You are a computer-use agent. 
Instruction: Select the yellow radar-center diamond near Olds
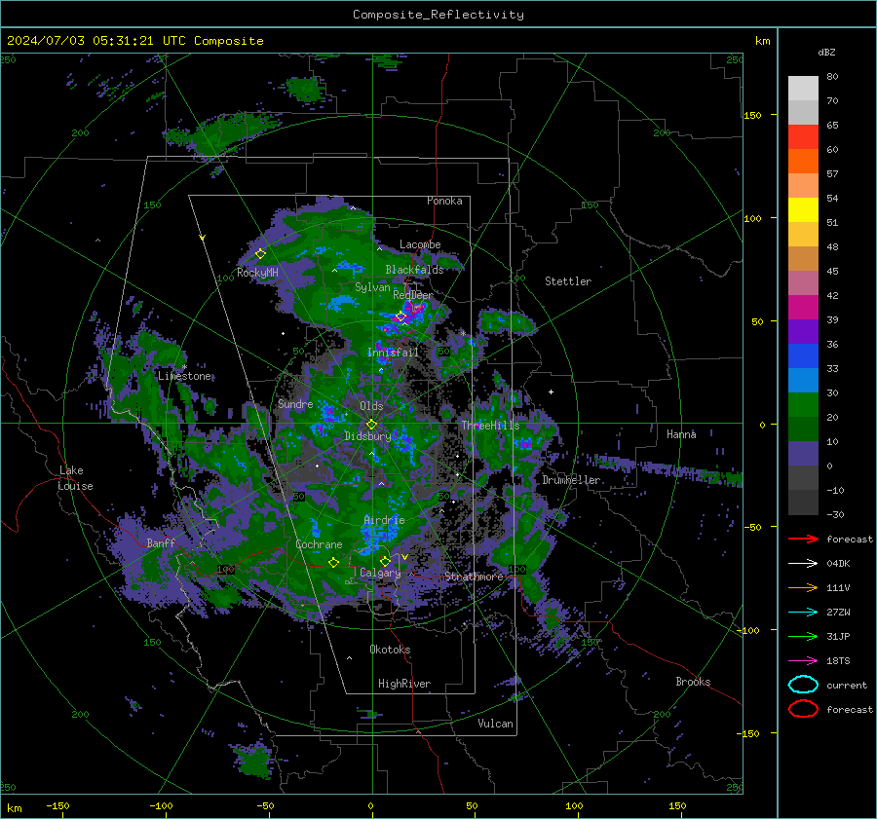(371, 424)
